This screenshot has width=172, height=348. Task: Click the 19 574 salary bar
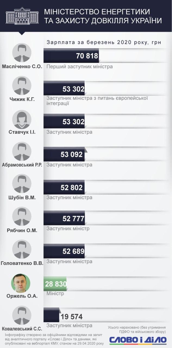[x=52, y=316]
